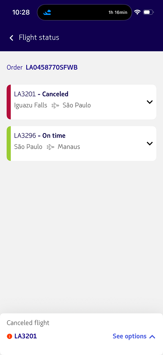Tap the airplane icon between São Paulo and Manaus
Screen dimensions: 163x355
pos(50,147)
